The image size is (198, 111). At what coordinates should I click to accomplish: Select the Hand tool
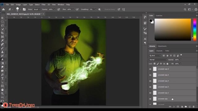click(x=2, y=90)
